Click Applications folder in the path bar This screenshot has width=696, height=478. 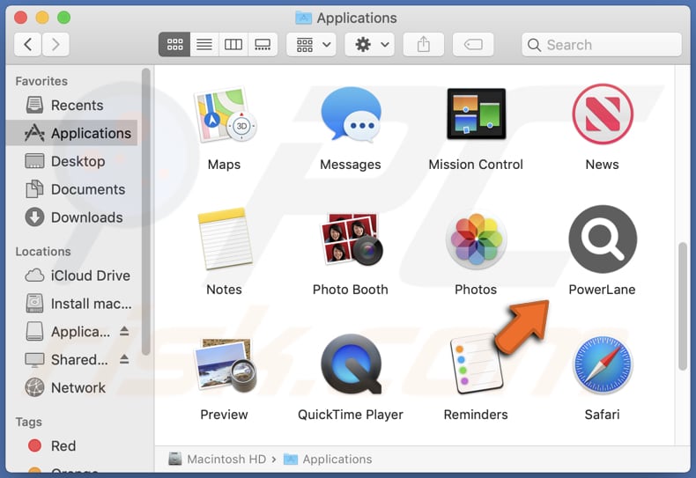click(x=328, y=459)
